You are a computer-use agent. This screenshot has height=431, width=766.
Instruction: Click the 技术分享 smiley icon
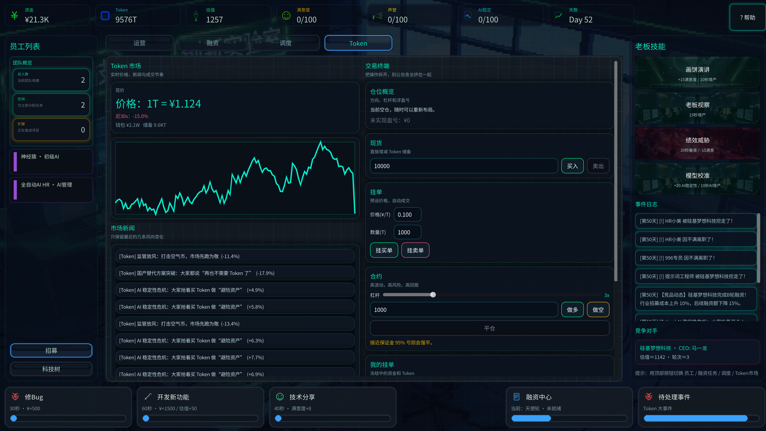point(280,397)
